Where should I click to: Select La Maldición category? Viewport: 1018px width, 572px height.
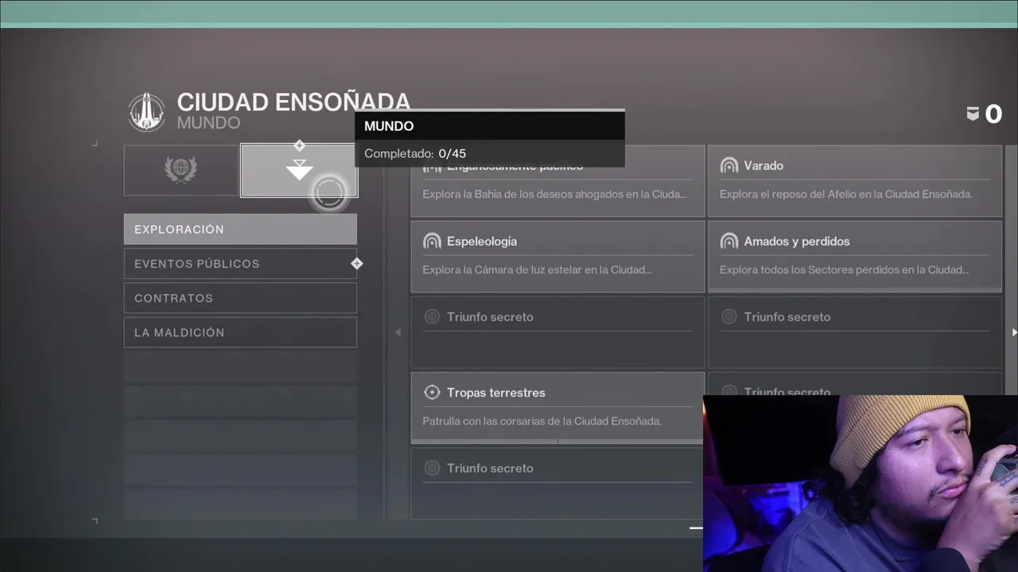pos(240,332)
